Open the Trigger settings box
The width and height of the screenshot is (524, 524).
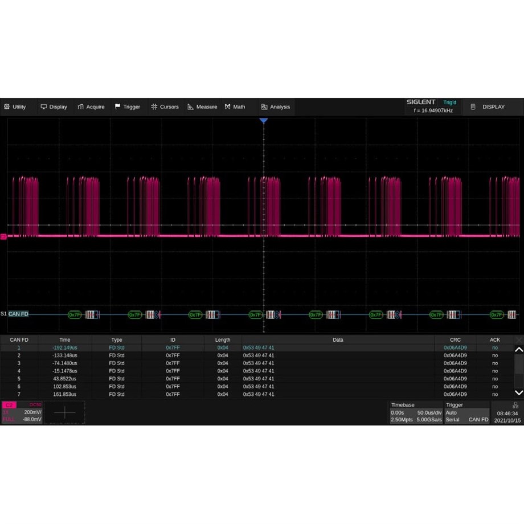coord(466,412)
